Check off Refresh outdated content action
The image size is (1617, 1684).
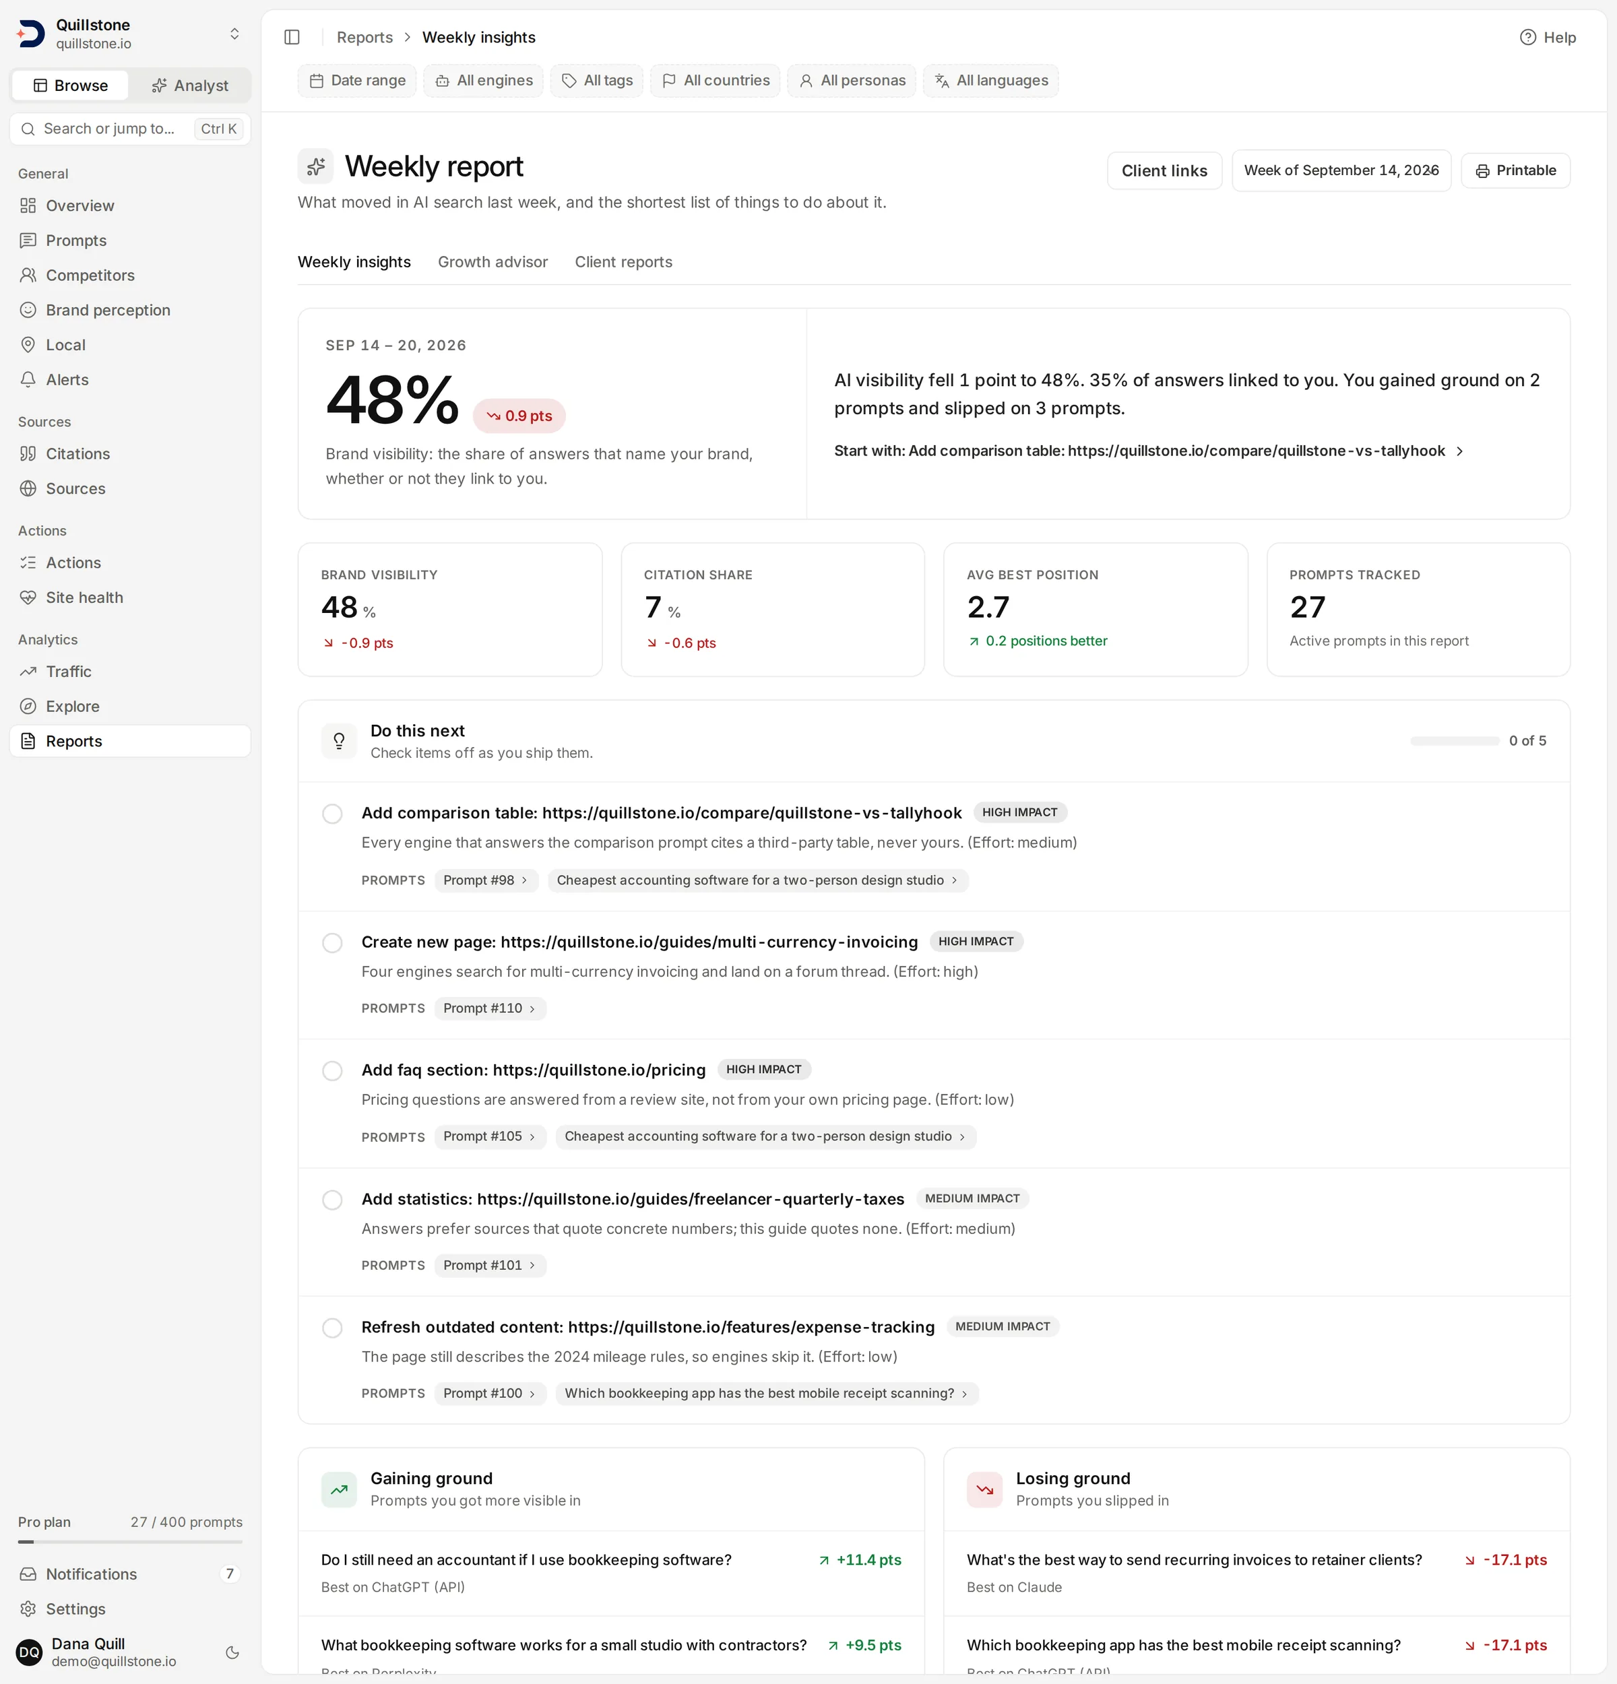[x=333, y=1328]
